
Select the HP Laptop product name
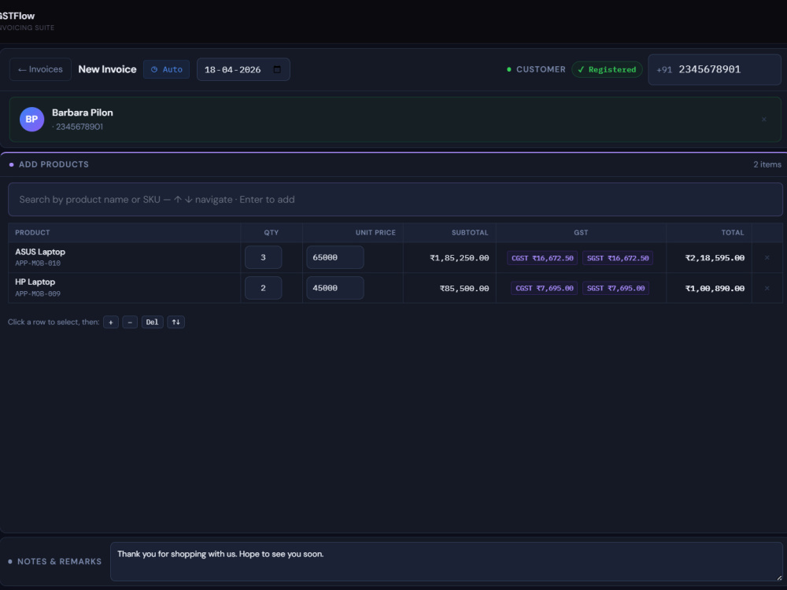[35, 282]
